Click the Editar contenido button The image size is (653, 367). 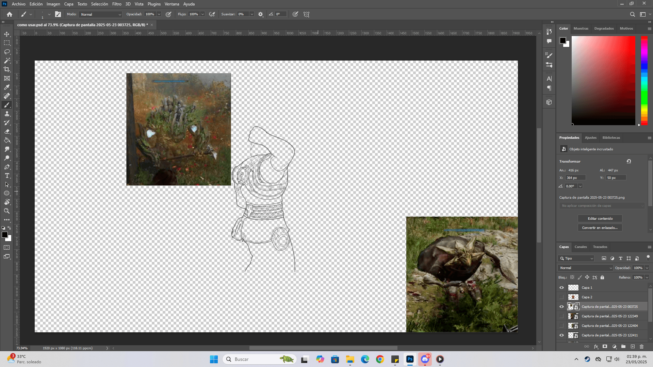point(600,219)
